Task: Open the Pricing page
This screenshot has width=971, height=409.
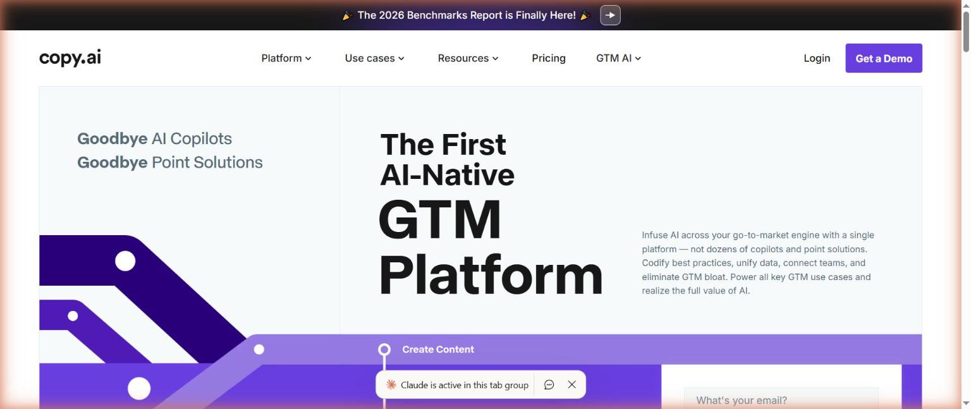Action: pos(549,58)
